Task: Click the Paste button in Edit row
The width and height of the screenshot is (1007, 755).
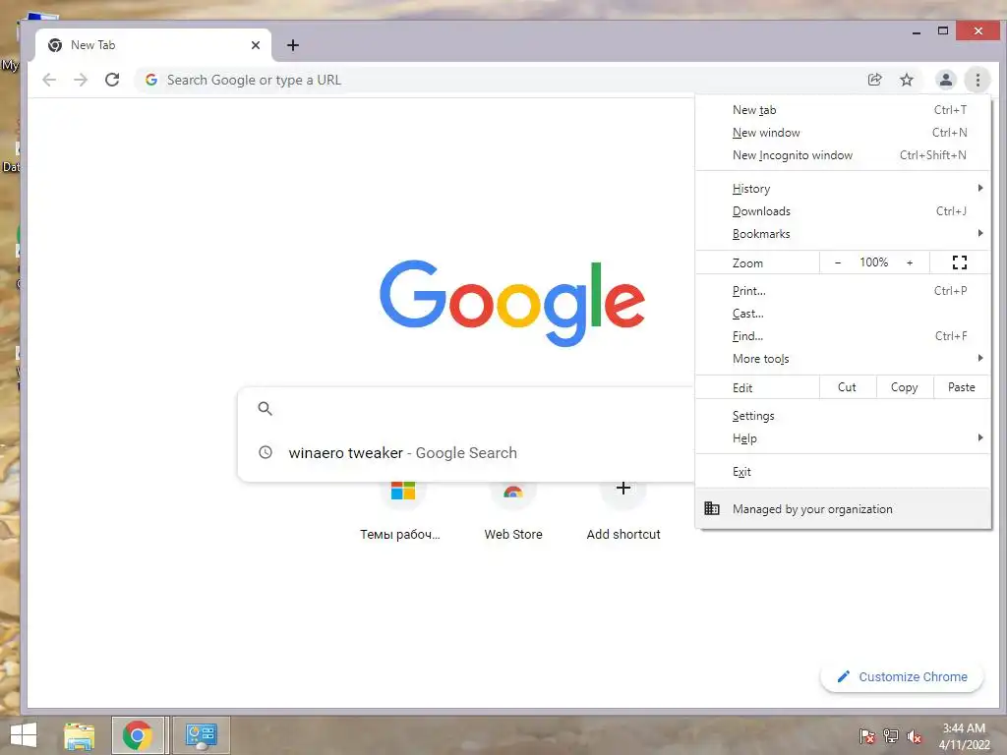Action: (x=962, y=387)
